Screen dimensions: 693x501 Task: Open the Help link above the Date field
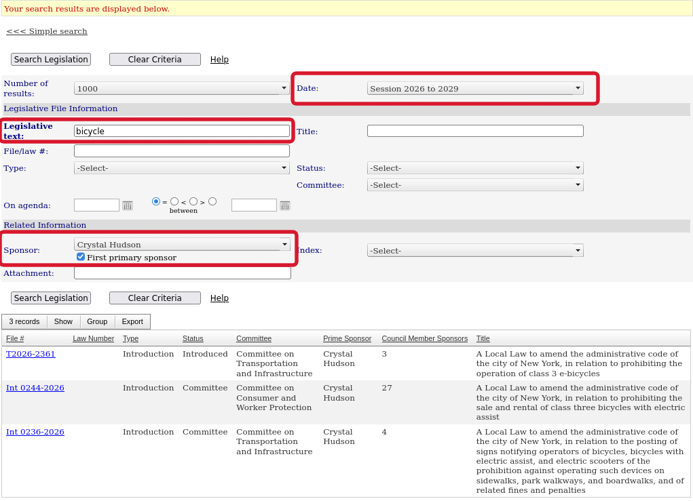219,59
